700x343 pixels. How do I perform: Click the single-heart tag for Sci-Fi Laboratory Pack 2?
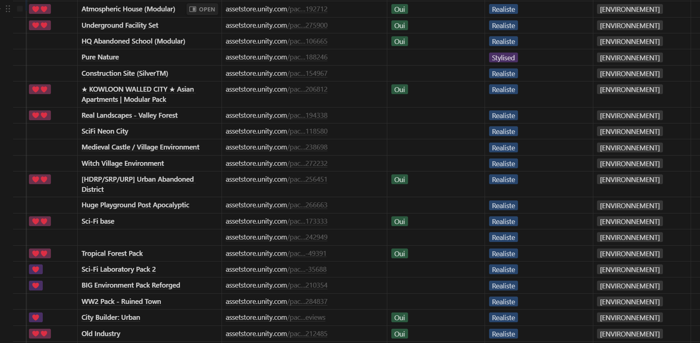coord(36,269)
